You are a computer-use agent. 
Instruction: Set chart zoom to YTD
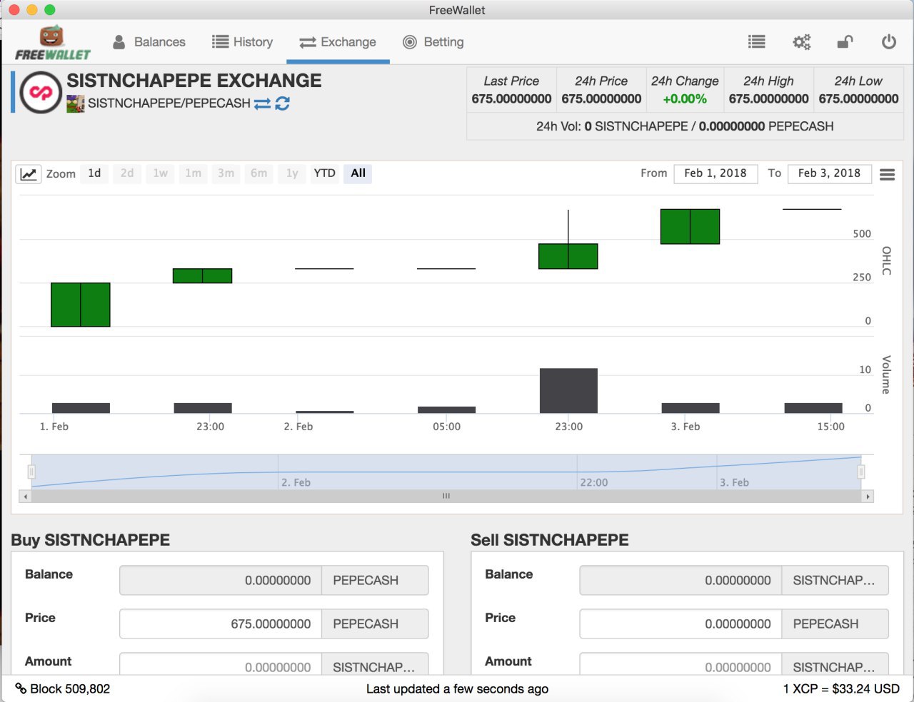tap(325, 173)
